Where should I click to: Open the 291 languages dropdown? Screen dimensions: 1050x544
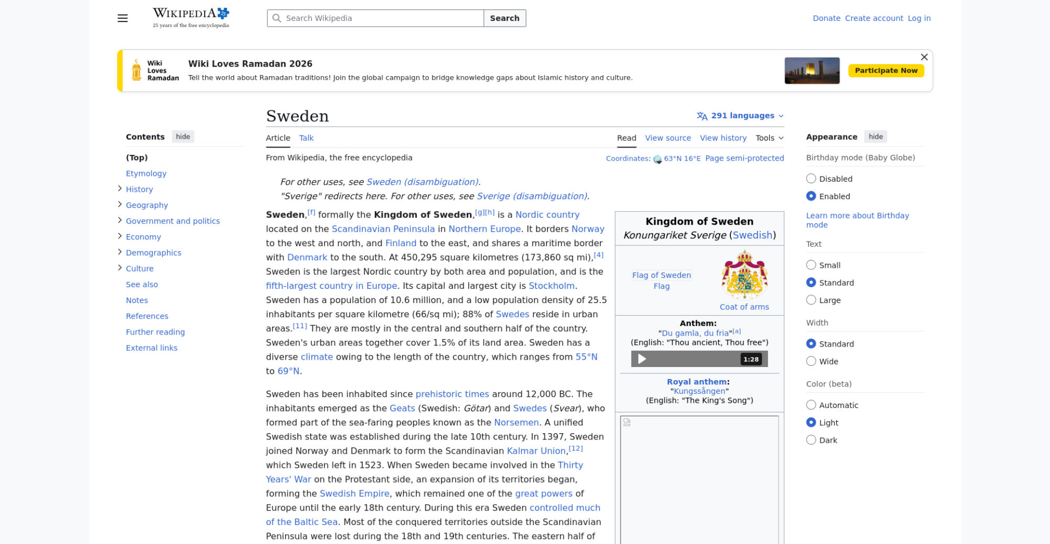(x=740, y=116)
